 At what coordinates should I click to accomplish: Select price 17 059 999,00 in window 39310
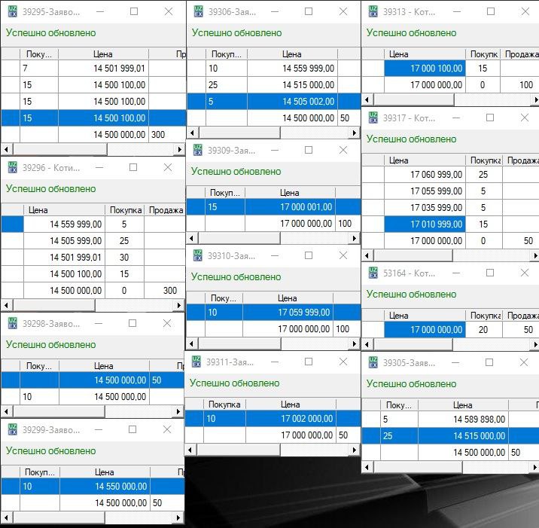(x=288, y=313)
